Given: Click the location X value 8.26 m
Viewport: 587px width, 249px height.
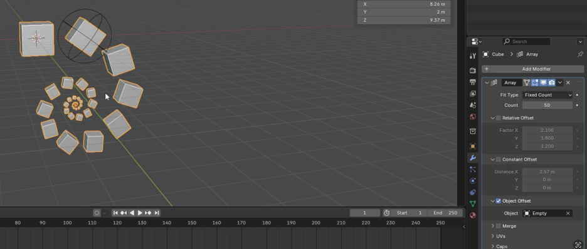Looking at the screenshot, I should click(404, 4).
